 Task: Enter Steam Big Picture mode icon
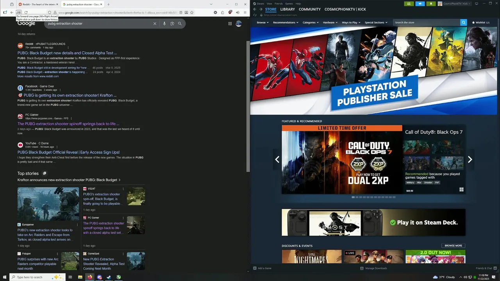(x=476, y=4)
